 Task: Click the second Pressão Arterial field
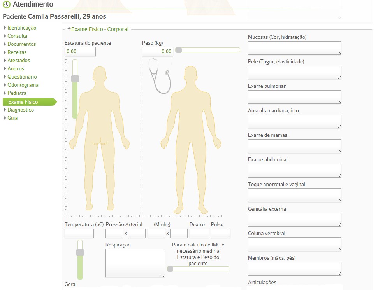coord(137,233)
